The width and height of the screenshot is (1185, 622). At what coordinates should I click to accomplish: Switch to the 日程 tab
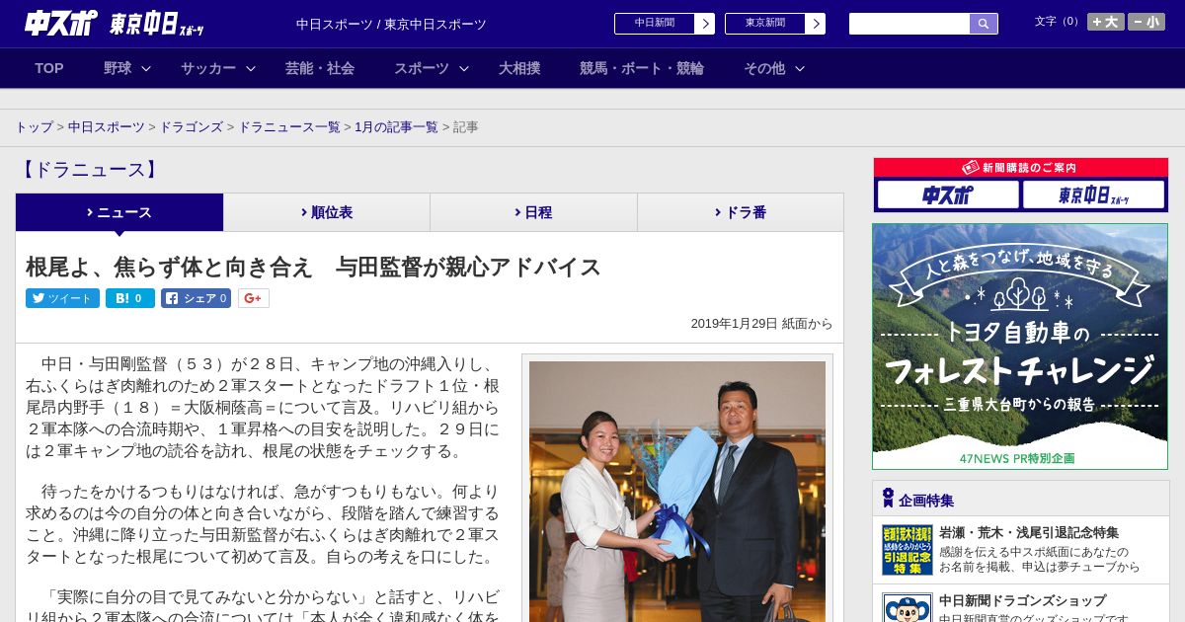533,212
